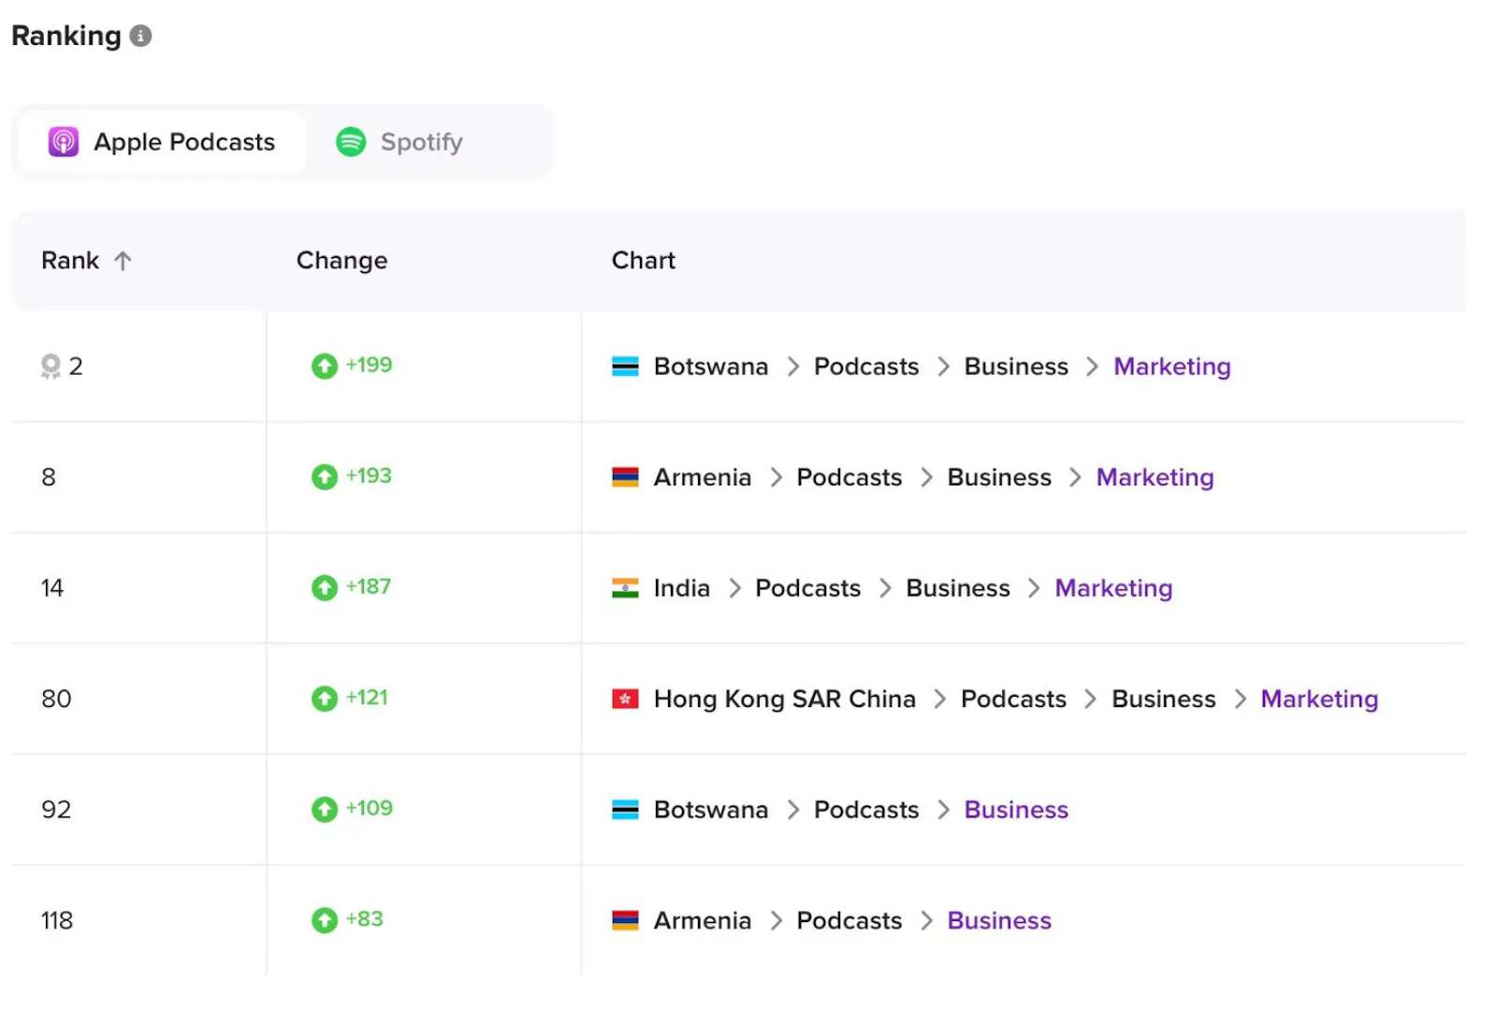
Task: Click green up-arrow icon next to +187
Action: pos(325,588)
